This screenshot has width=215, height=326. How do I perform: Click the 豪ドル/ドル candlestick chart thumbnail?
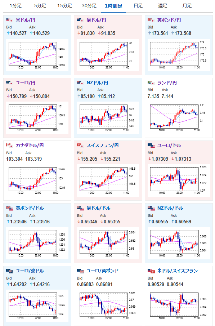pyautogui.click(x=108, y=243)
